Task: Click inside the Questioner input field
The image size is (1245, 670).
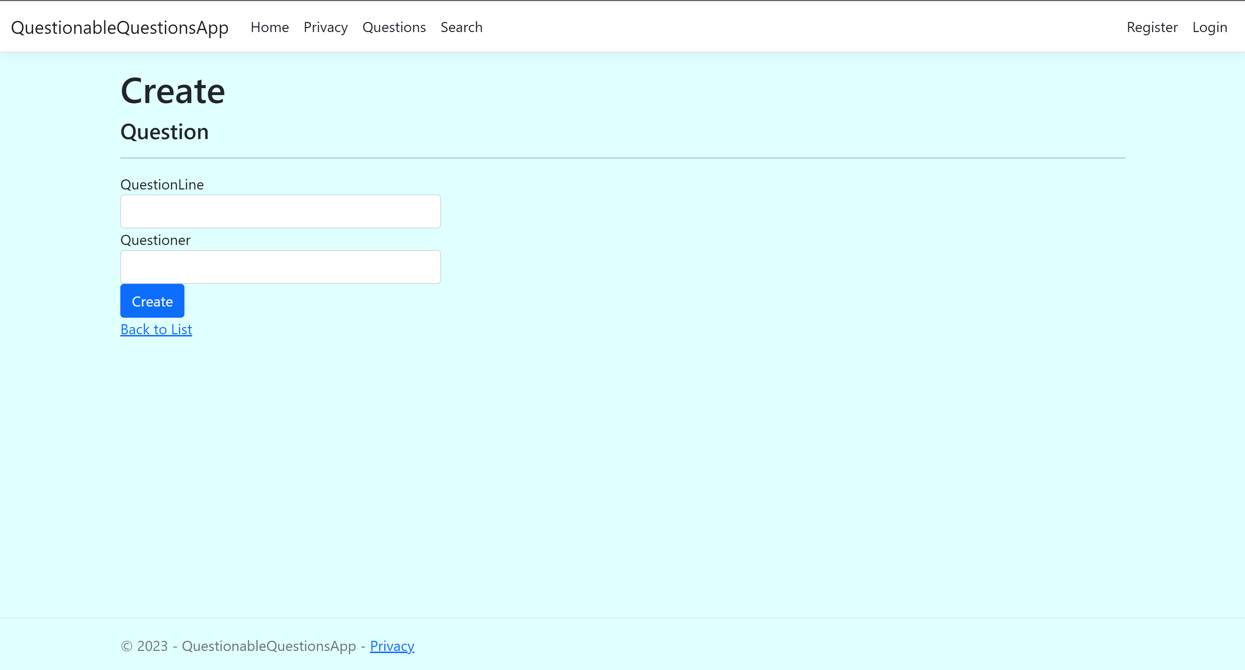Action: (x=280, y=266)
